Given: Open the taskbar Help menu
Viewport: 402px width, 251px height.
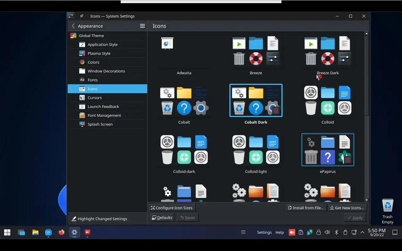Looking at the screenshot, I should 280,232.
